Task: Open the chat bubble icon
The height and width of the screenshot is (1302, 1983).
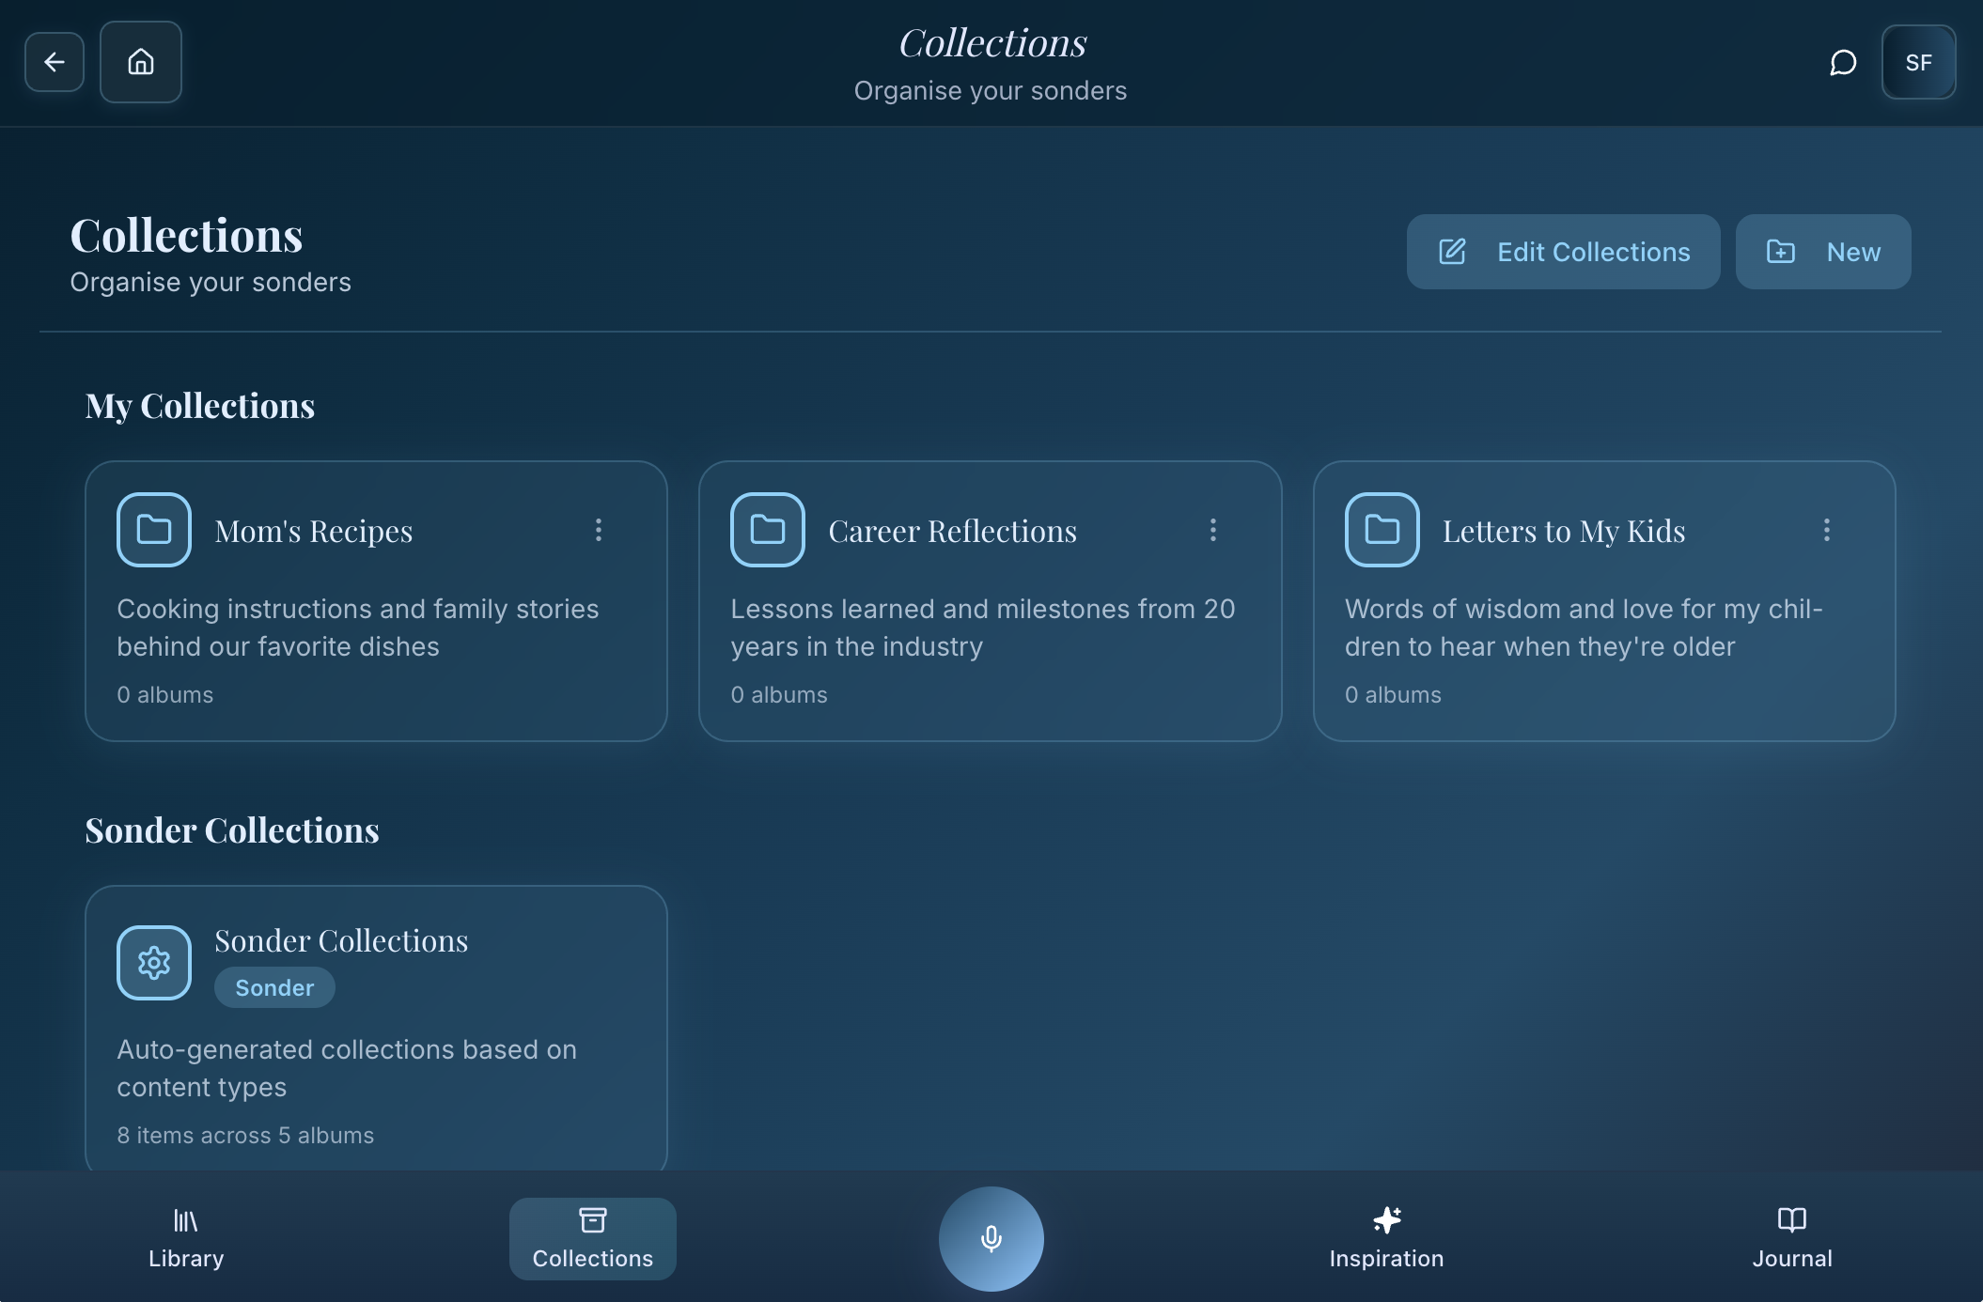Action: (1843, 62)
